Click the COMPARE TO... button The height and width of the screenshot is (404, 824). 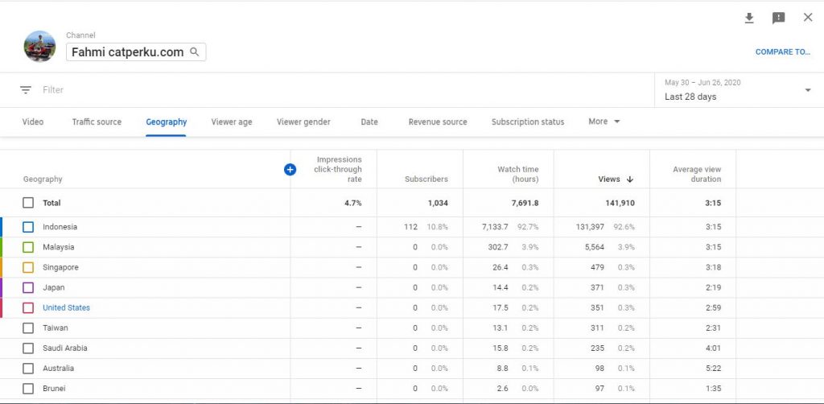click(783, 52)
